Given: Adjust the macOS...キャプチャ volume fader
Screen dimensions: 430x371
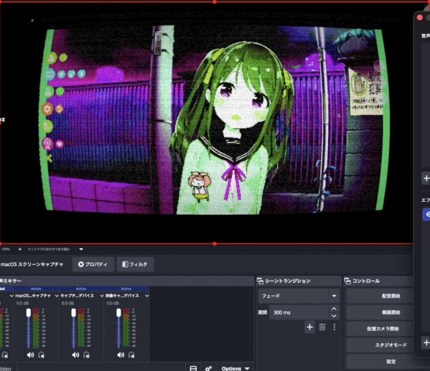Looking at the screenshot, I should [x=29, y=313].
